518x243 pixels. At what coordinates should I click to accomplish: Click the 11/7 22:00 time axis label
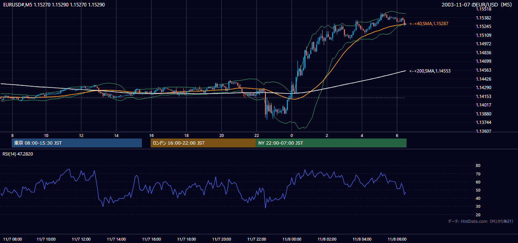pos(257,239)
